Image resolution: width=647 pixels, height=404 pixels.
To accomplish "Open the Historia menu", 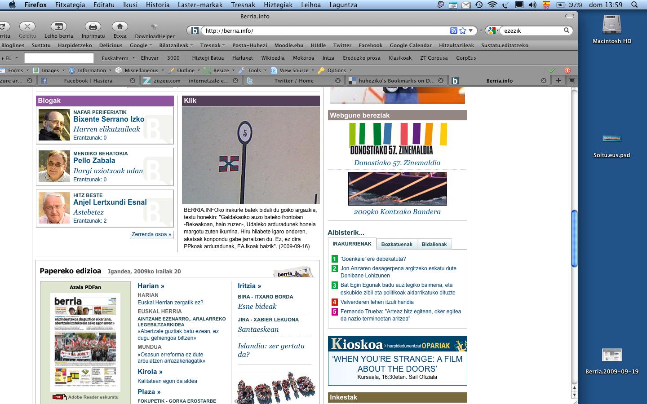I will tap(158, 5).
